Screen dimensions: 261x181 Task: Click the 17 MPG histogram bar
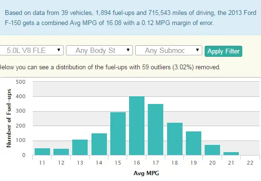(156, 129)
